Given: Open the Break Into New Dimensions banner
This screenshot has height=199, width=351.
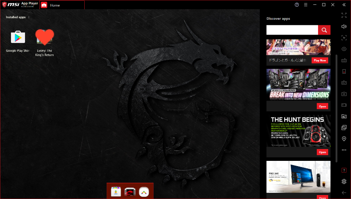Looking at the screenshot, I should coord(298,85).
